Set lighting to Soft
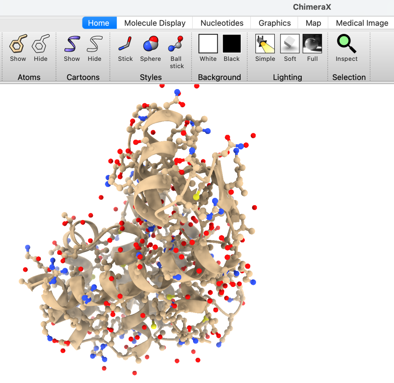The image size is (394, 383). (x=290, y=44)
